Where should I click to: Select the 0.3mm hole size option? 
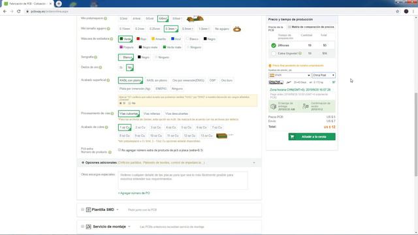click(171, 29)
